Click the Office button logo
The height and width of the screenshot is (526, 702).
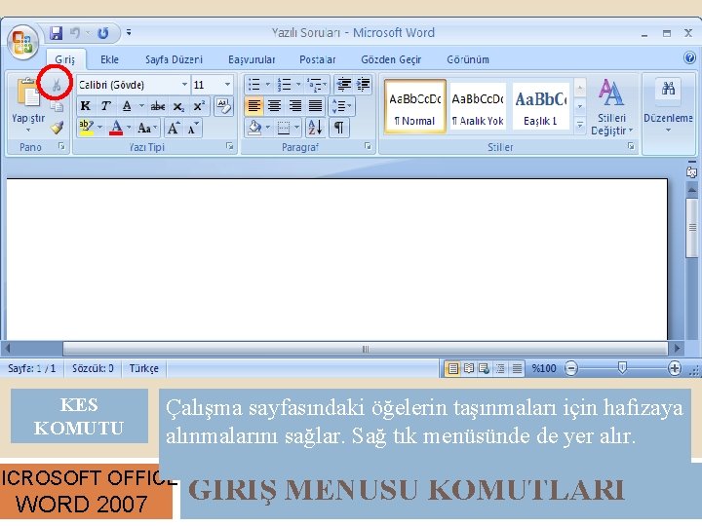pyautogui.click(x=22, y=43)
